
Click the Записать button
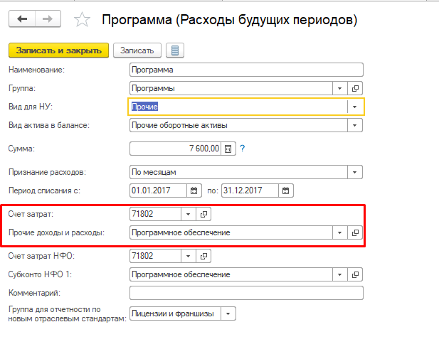tap(137, 50)
